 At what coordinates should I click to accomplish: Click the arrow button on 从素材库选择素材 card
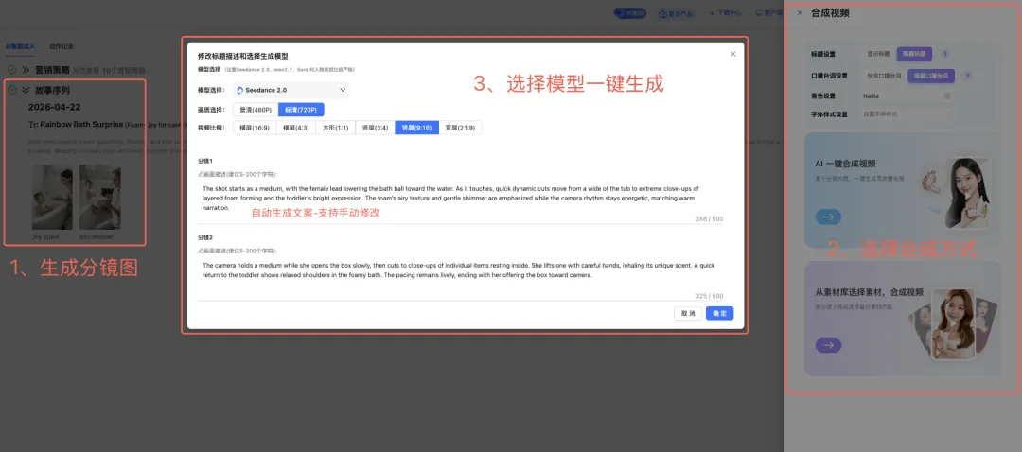[828, 345]
